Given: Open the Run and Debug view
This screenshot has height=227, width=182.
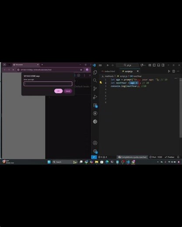Looking at the screenshot, I should 95,97.
